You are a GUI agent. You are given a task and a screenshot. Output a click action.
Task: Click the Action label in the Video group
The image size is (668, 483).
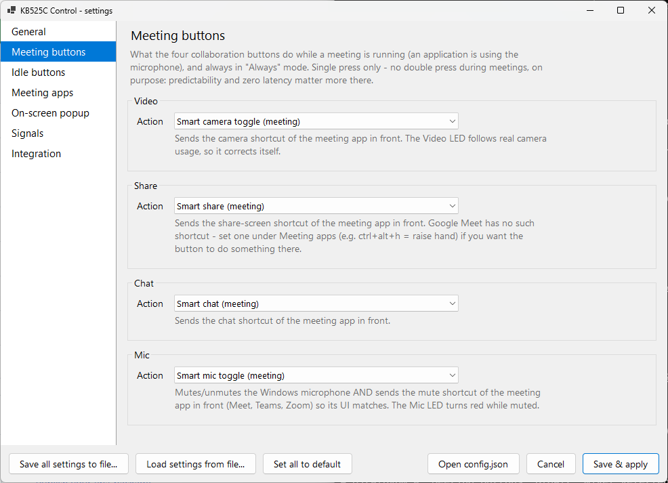point(150,121)
